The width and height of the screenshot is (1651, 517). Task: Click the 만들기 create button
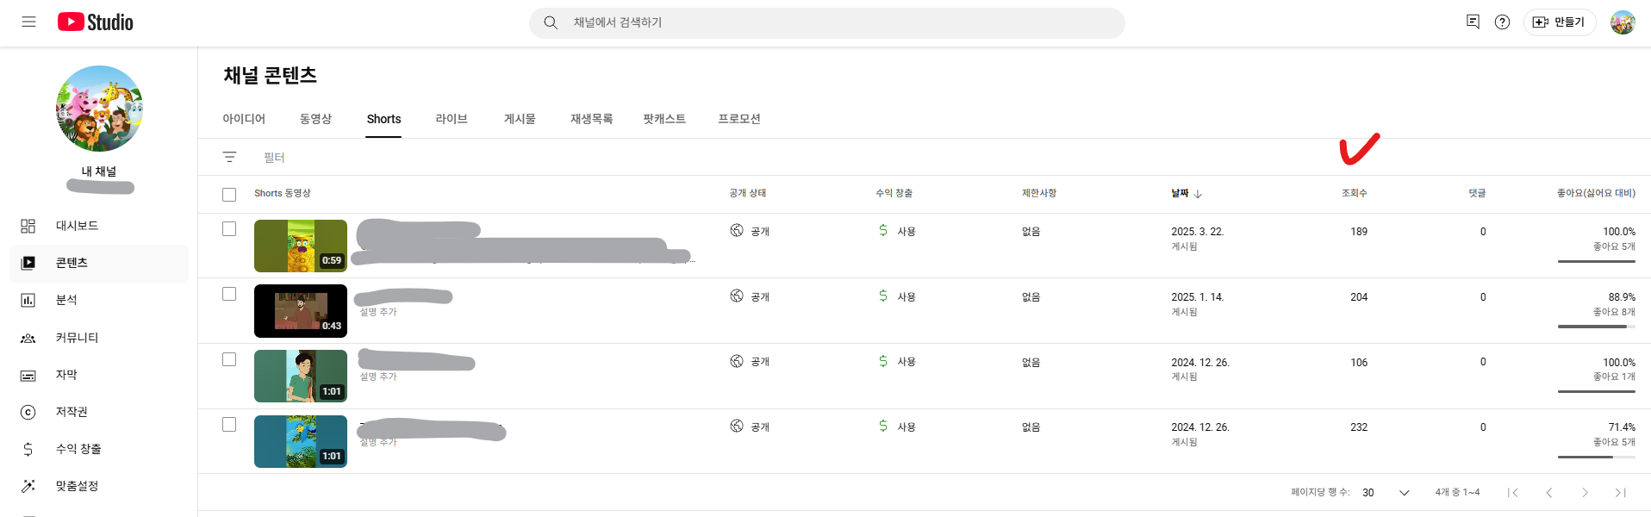[x=1560, y=22]
